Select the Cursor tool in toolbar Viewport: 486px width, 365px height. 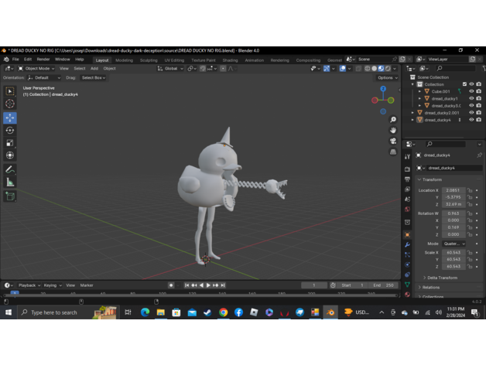10,104
